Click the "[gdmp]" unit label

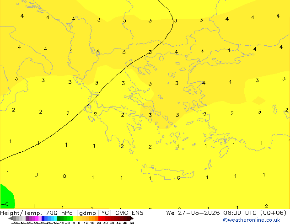(88, 213)
